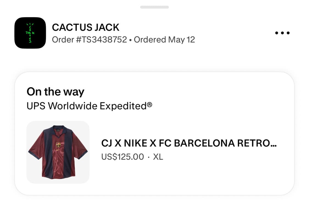Select the CACTUS JACK store name
309x205 pixels.
(86, 27)
